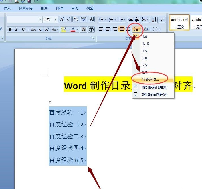Click the Superscript icon
The height and width of the screenshot is (189, 202).
(47, 29)
